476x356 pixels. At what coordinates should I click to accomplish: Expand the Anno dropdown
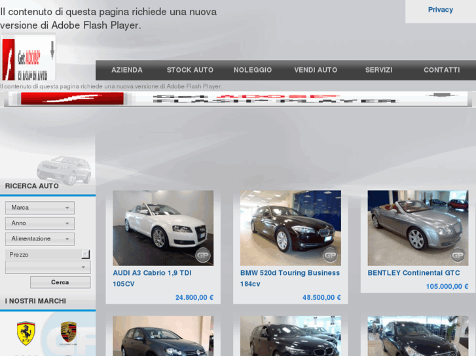[40, 223]
